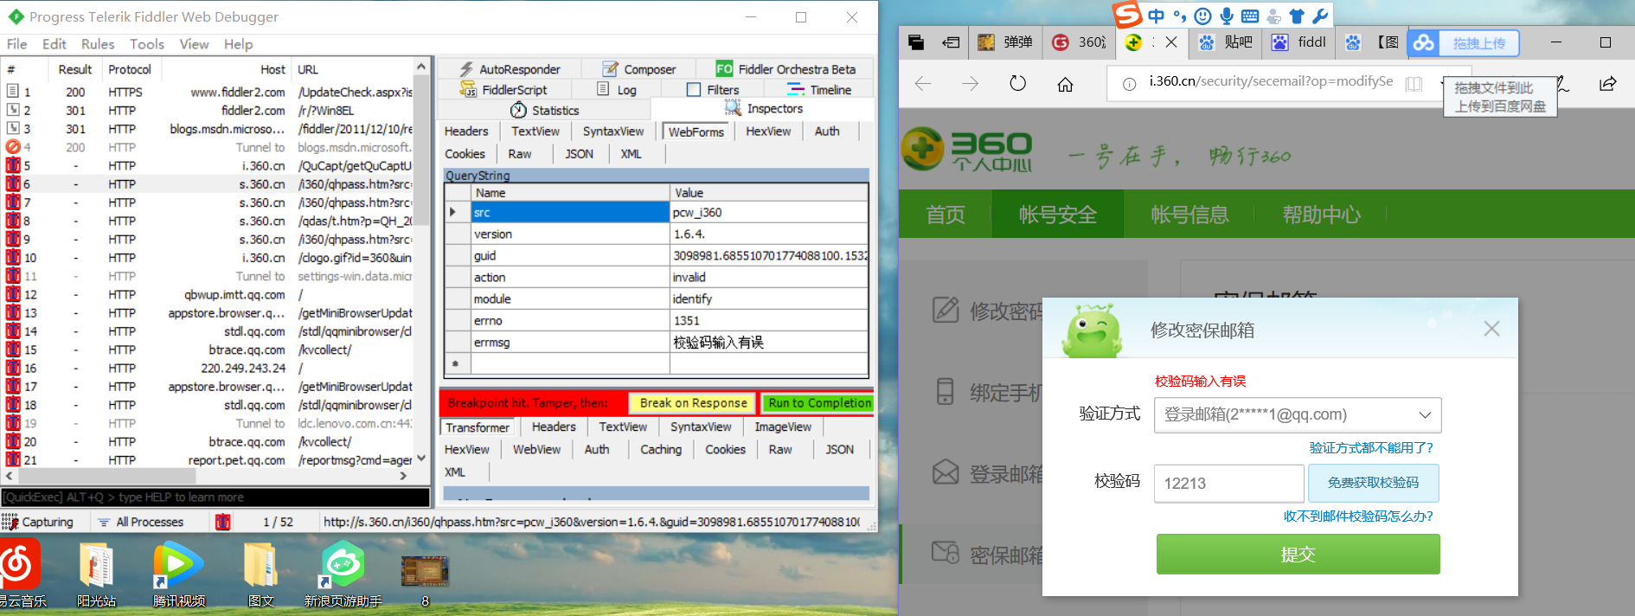Select session 1 document icon in list

(x=13, y=92)
